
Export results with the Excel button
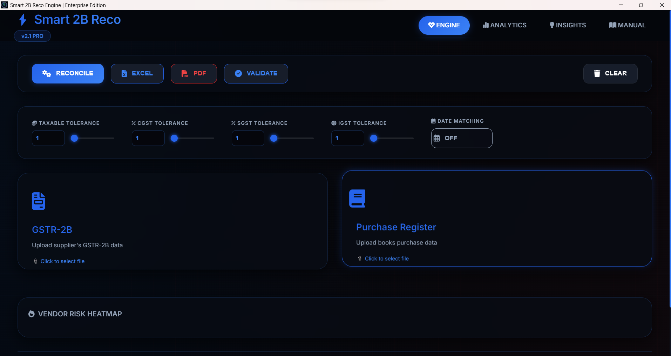(x=137, y=74)
